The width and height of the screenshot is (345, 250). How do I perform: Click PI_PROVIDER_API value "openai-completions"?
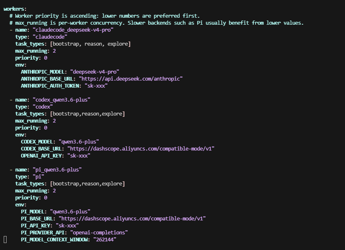99,233
